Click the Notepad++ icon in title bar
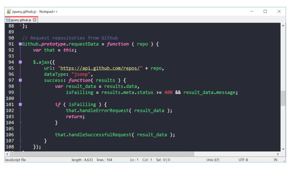 point(5,12)
